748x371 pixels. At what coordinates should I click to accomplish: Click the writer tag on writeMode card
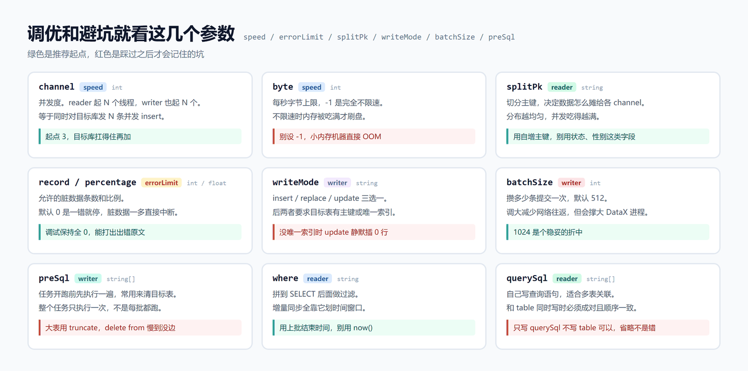[338, 183]
